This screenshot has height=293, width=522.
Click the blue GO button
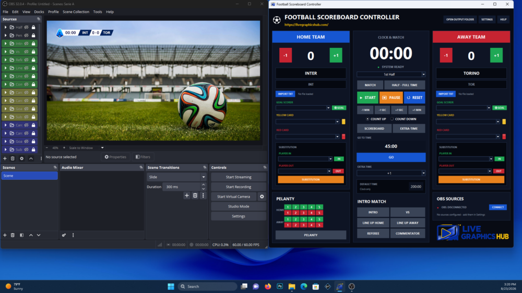tap(391, 157)
